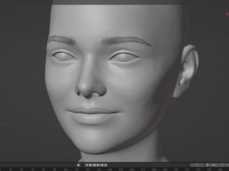
Task: Jump to the timeline start frame
Action: (87, 165)
